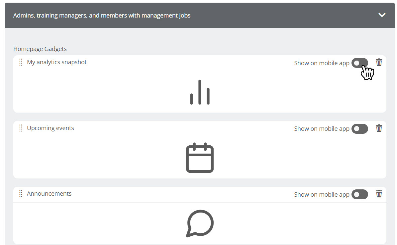397x245 pixels.
Task: Enable mobile app display for analytics snapshot
Action: (x=359, y=63)
